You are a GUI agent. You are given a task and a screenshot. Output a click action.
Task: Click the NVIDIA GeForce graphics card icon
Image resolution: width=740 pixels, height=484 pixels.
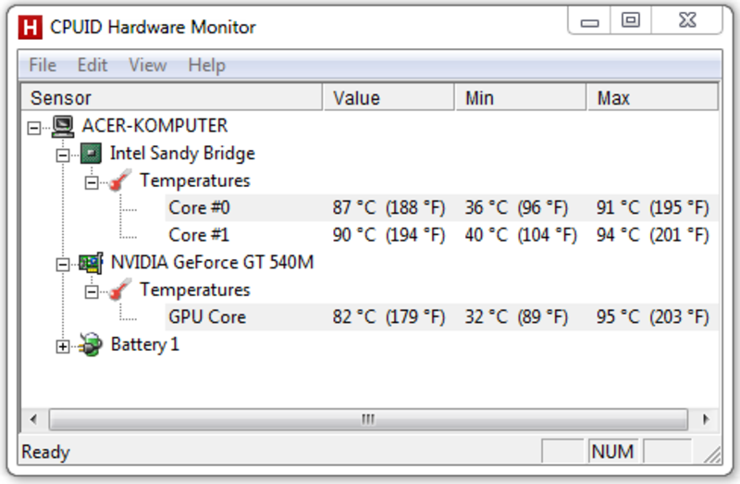click(x=91, y=263)
